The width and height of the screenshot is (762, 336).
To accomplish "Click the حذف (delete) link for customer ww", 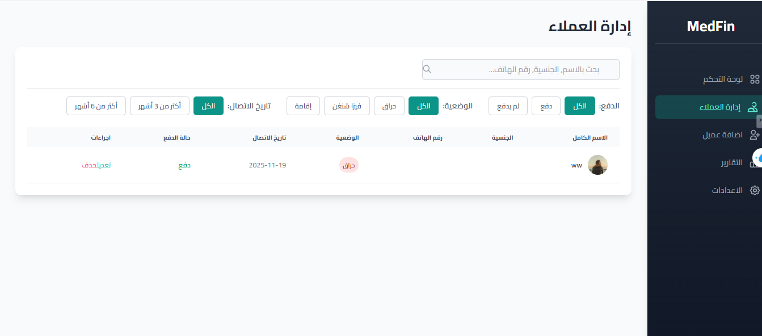I will click(89, 165).
